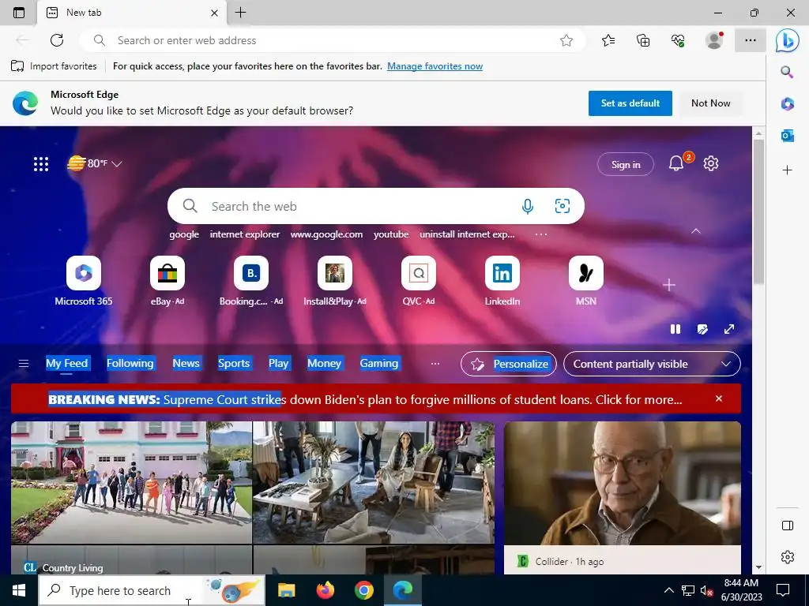809x606 pixels.
Task: Add a new quick link site
Action: (668, 284)
